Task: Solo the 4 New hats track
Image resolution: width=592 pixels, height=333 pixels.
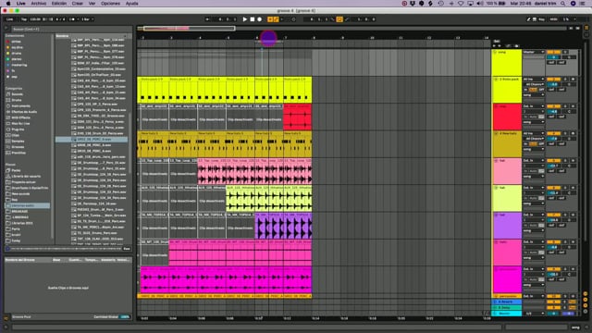Action: (x=565, y=133)
